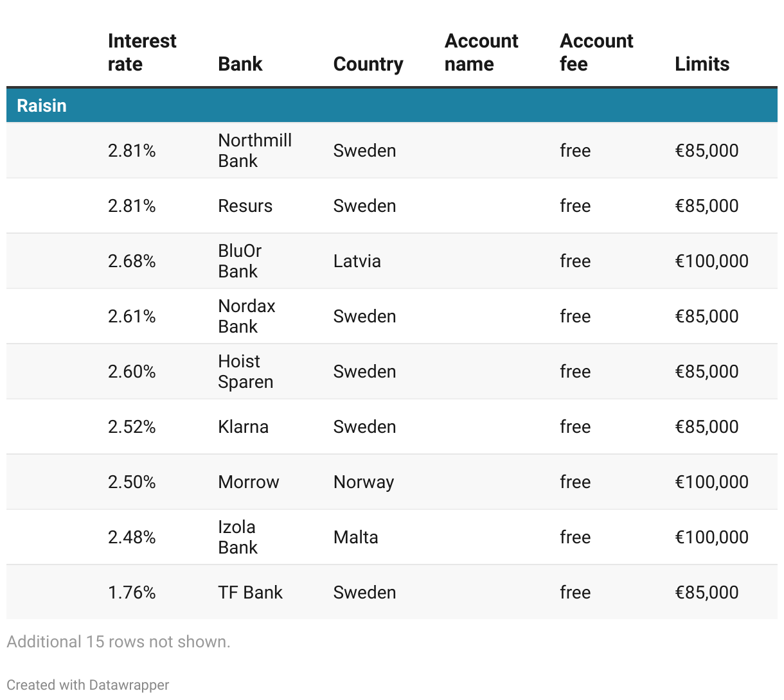This screenshot has height=700, width=784.
Task: Click the Limits column header
Action: tap(702, 64)
